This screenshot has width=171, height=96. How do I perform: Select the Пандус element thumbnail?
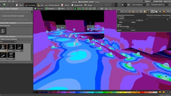point(19,48)
